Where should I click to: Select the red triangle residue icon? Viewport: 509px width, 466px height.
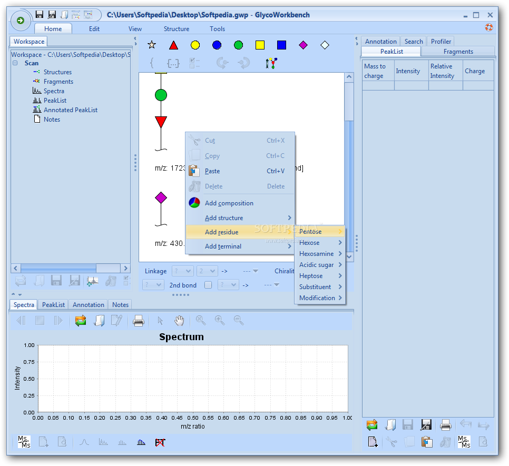pos(174,45)
